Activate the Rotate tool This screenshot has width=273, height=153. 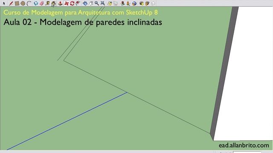pyautogui.click(x=72, y=3)
